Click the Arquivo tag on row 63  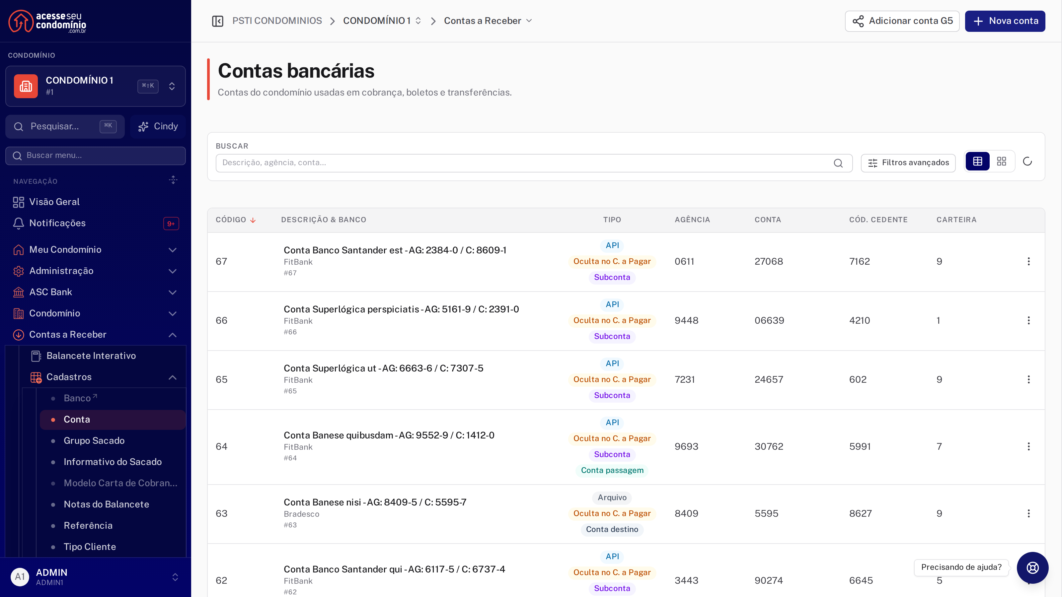click(612, 498)
